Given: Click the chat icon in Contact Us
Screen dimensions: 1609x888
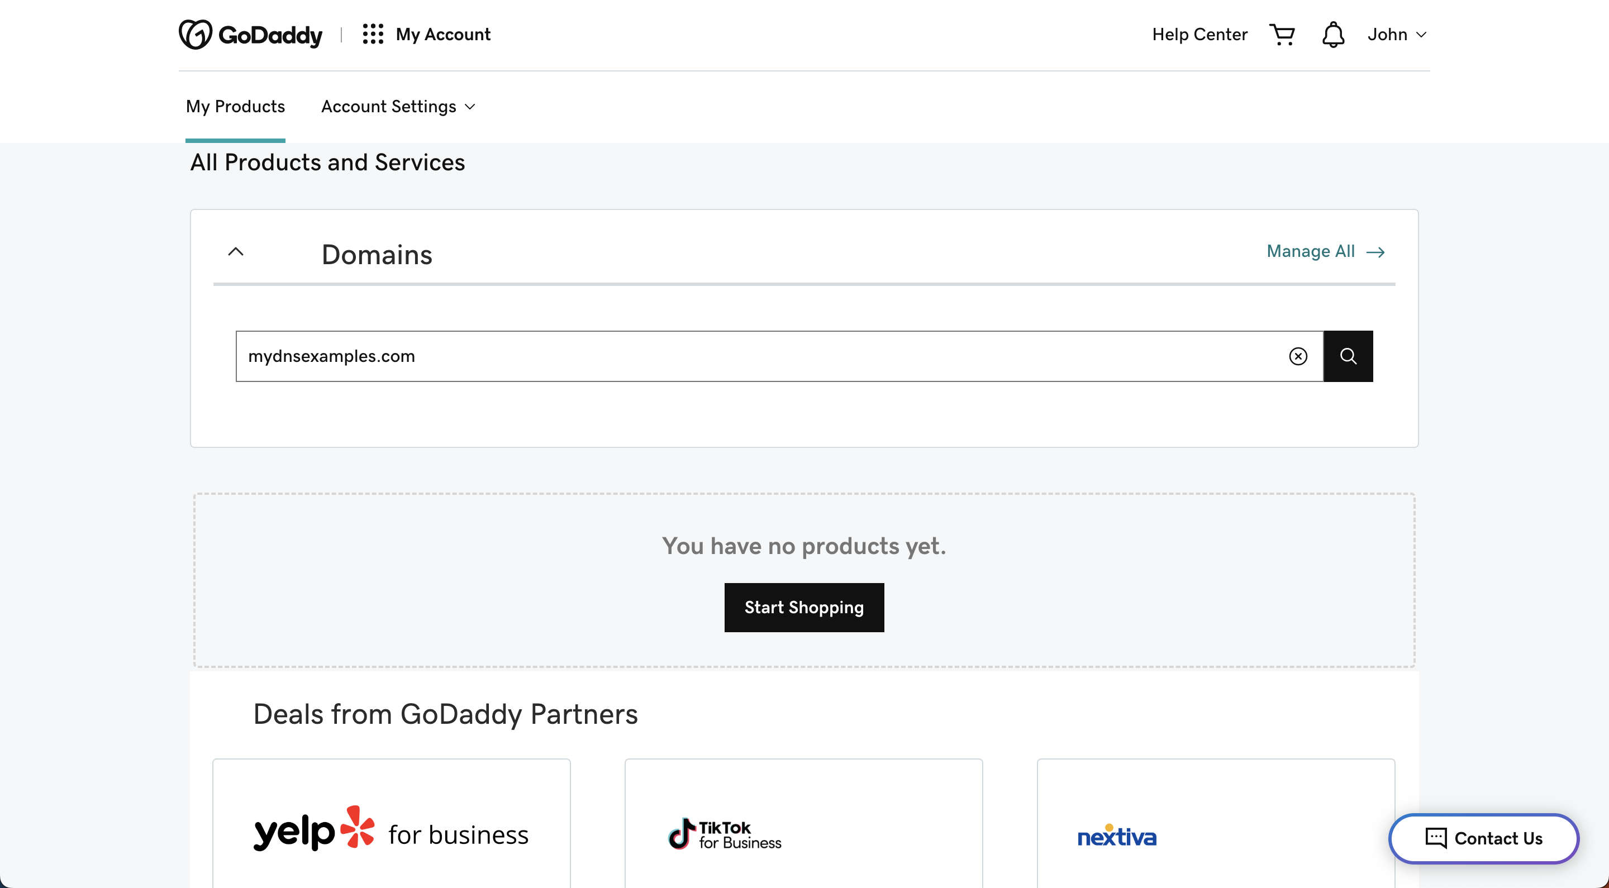Looking at the screenshot, I should pos(1435,837).
